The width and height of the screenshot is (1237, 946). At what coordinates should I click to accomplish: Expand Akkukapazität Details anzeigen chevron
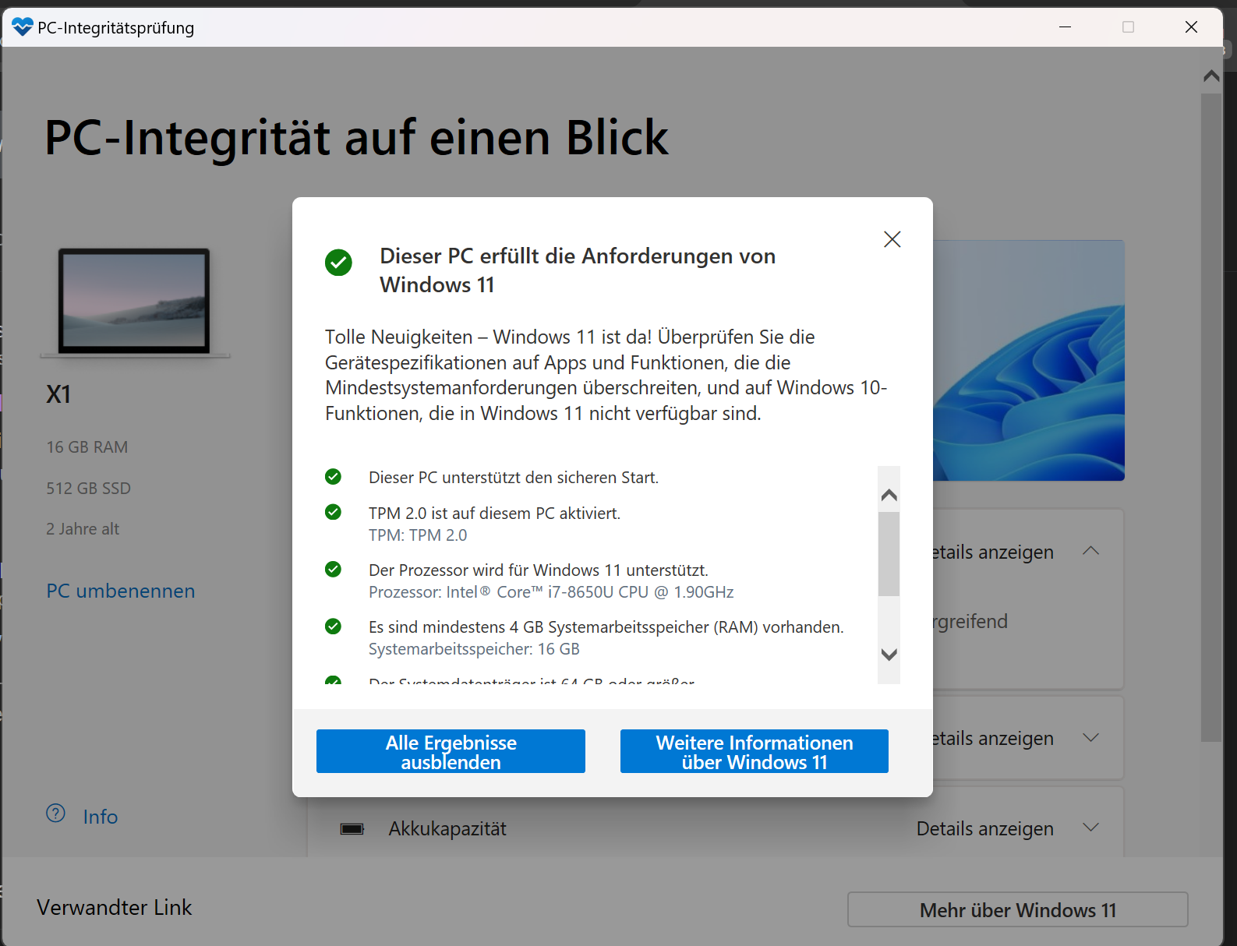[1091, 828]
